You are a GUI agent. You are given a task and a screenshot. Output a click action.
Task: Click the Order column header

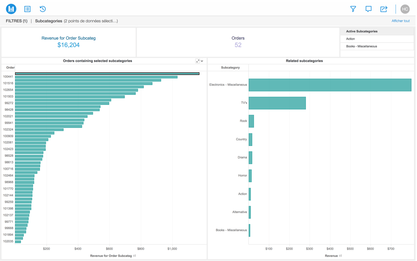point(10,68)
